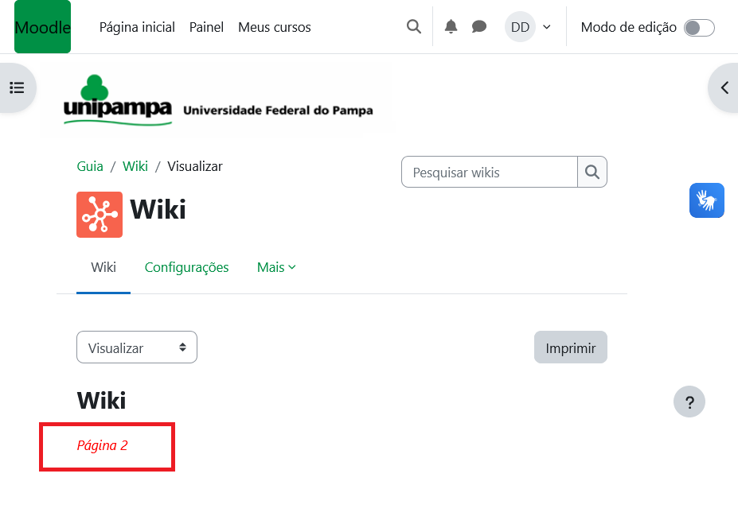
Task: Go to Guia in the breadcrumb
Action: [x=90, y=166]
